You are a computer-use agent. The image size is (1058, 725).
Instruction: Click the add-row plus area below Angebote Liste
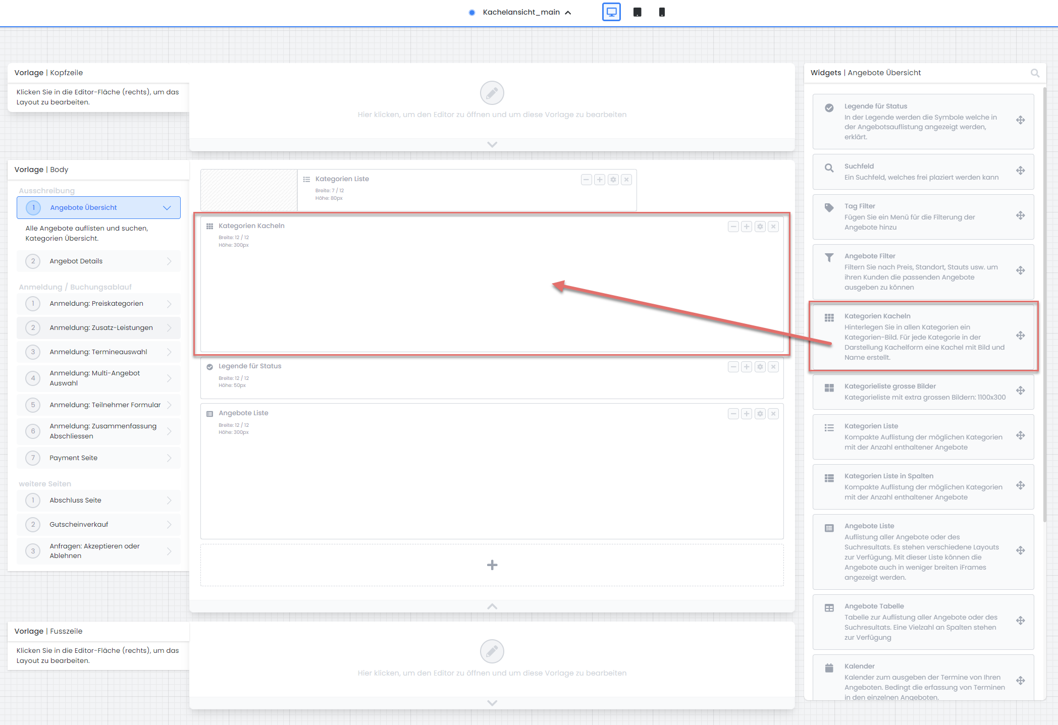[x=492, y=565]
